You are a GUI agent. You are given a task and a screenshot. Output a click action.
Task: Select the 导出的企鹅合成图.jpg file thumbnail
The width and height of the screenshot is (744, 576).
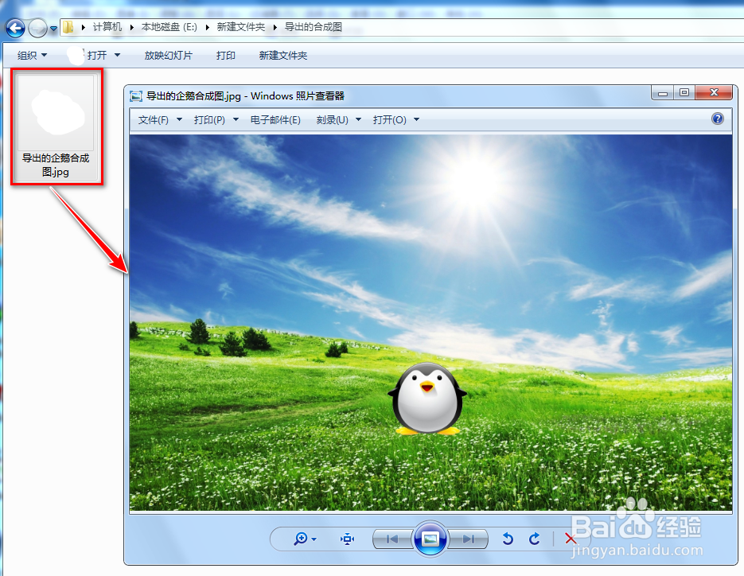[56, 126]
